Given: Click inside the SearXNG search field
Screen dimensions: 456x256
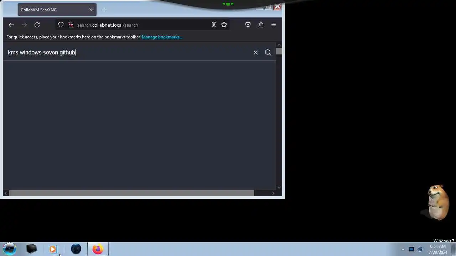Looking at the screenshot, I should point(128,53).
